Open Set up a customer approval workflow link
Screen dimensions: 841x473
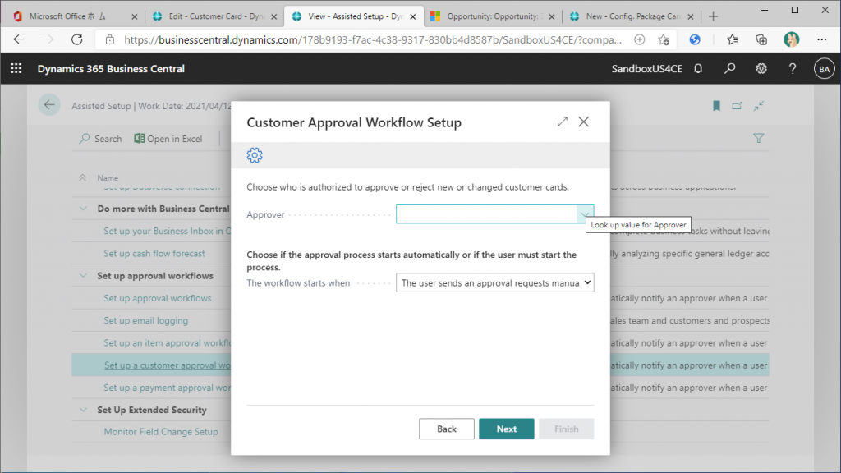click(x=168, y=365)
